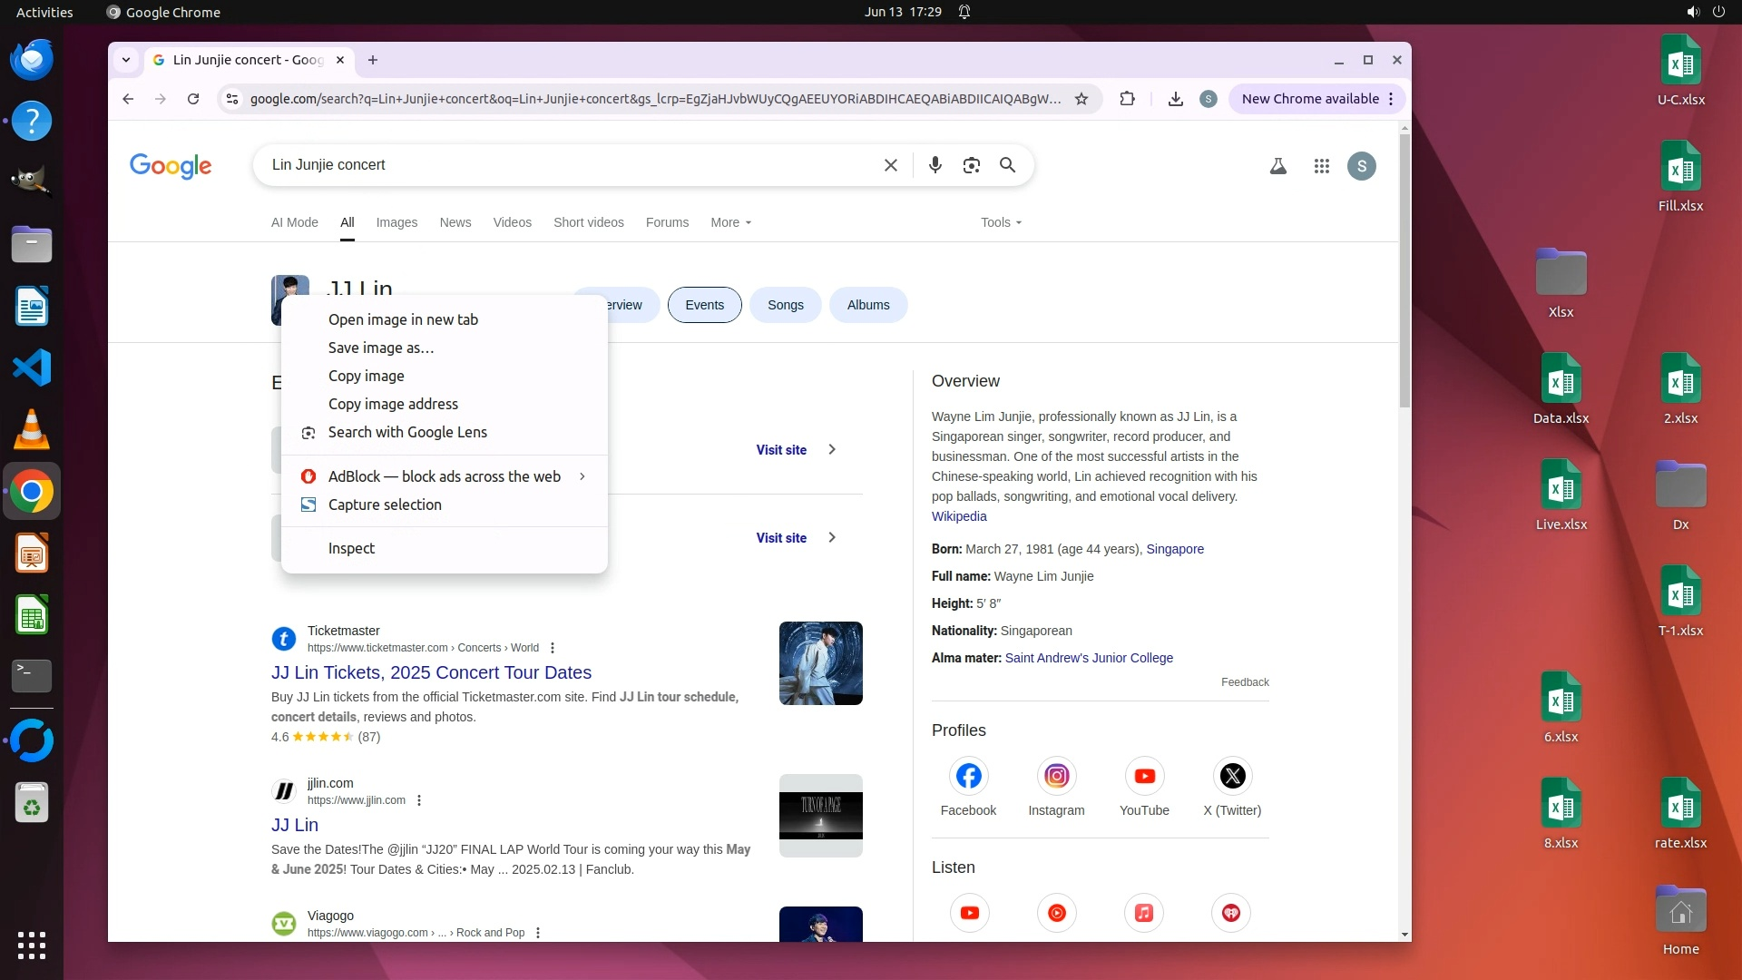
Task: Switch to the Images search tab
Action: click(396, 222)
